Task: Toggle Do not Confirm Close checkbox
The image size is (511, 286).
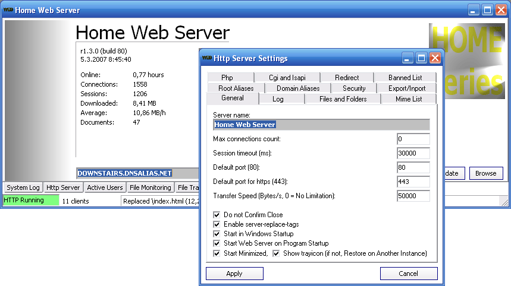Action: [x=217, y=215]
